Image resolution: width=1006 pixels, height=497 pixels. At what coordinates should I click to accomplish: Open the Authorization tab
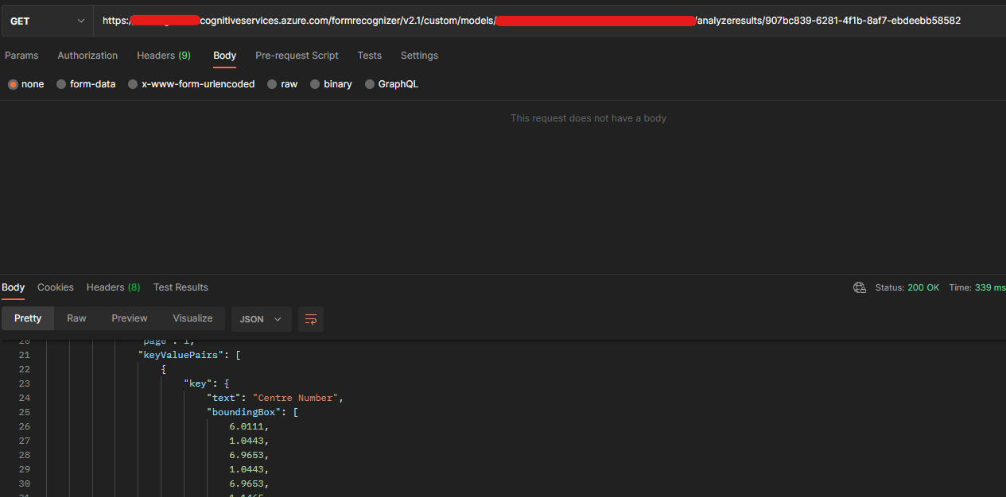(87, 56)
